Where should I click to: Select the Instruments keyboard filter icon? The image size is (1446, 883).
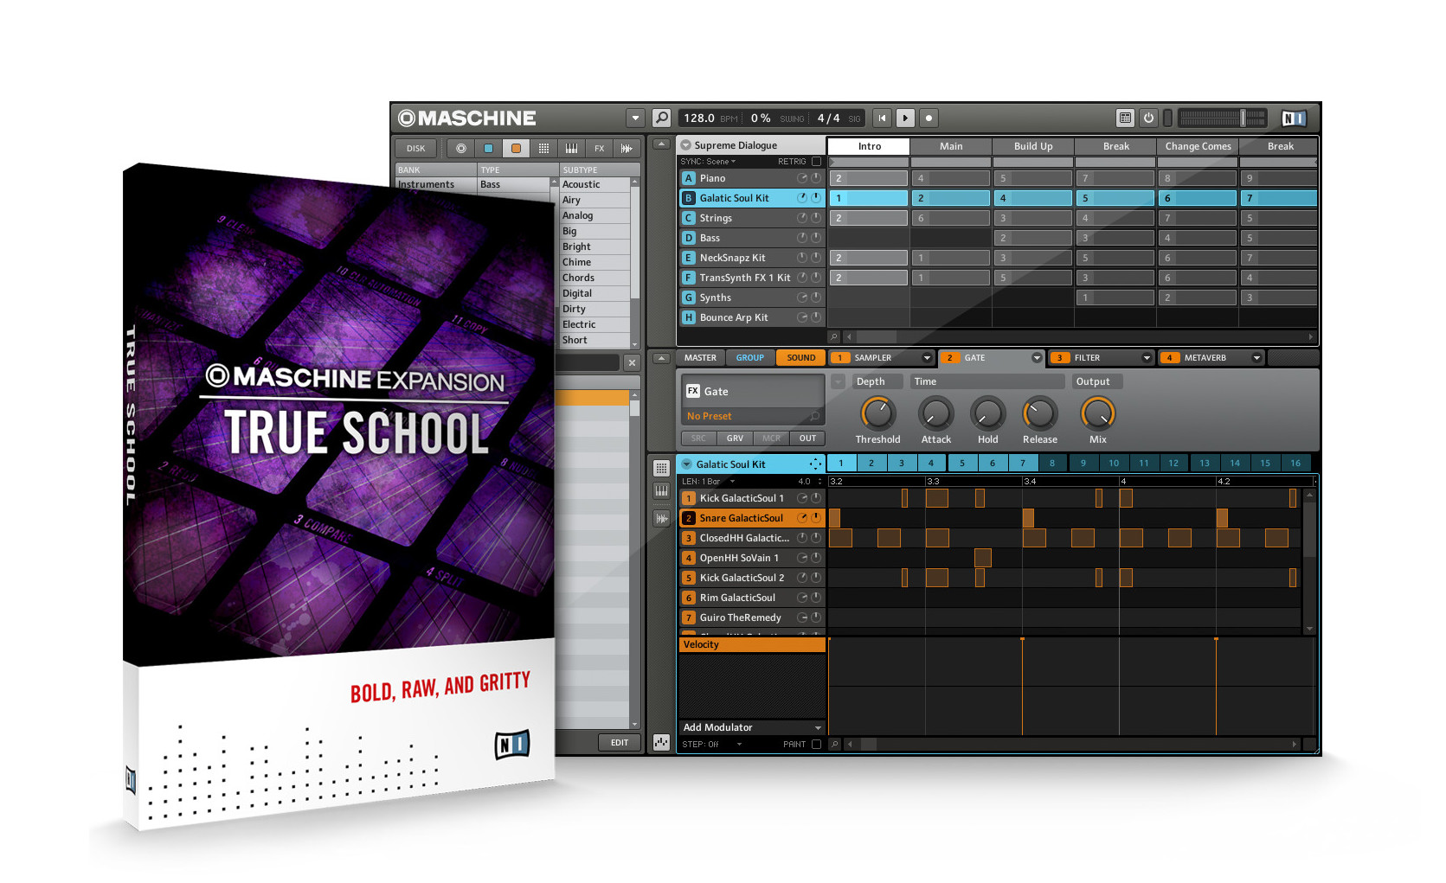571,148
